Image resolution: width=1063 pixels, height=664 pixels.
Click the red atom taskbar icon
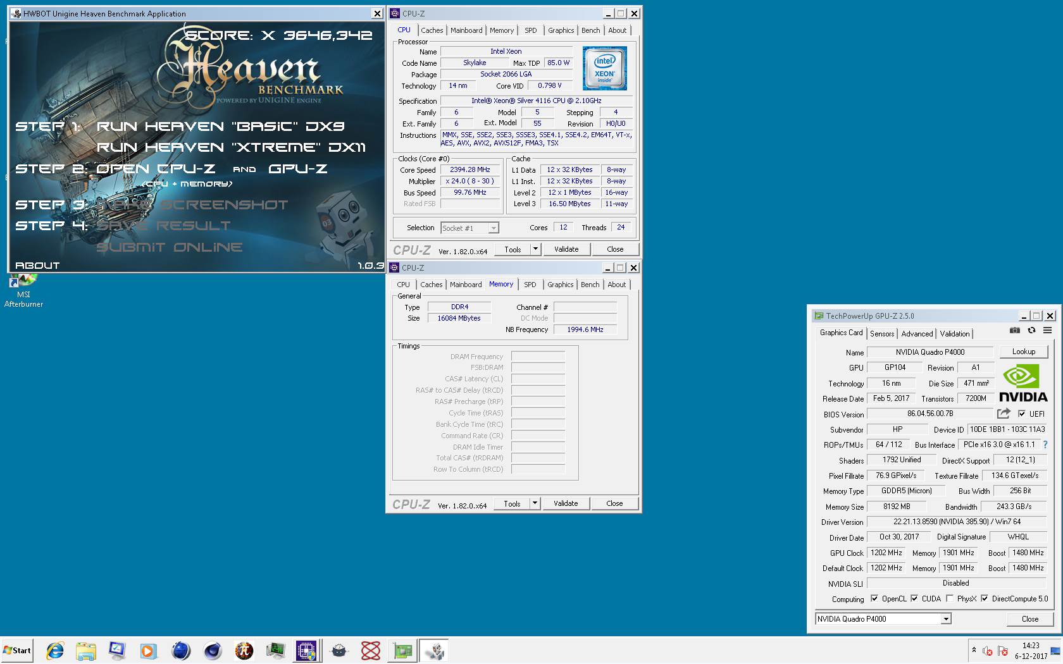pos(371,650)
